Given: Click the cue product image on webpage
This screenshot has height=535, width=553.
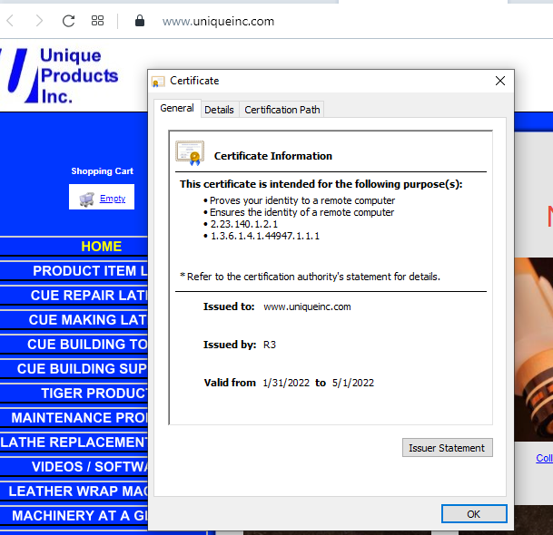Looking at the screenshot, I should pyautogui.click(x=534, y=349).
